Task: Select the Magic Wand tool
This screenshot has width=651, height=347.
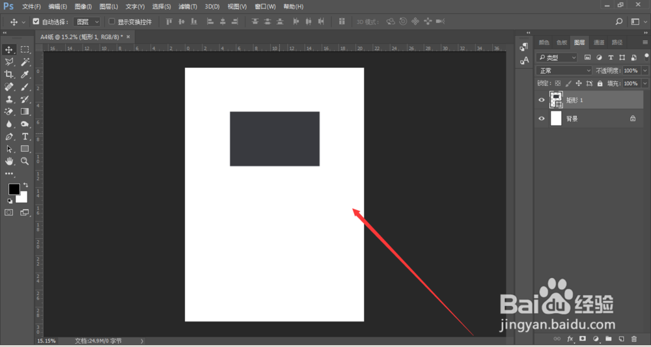Action: (x=25, y=62)
